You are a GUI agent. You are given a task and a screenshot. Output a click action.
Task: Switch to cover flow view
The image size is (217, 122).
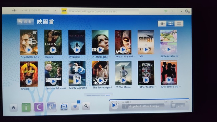[x=162, y=24]
